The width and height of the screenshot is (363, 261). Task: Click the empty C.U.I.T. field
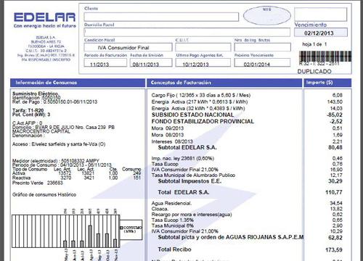(x=203, y=47)
